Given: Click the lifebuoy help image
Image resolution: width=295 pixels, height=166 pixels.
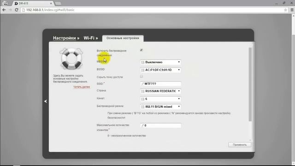Looking at the screenshot, I should (71, 59).
